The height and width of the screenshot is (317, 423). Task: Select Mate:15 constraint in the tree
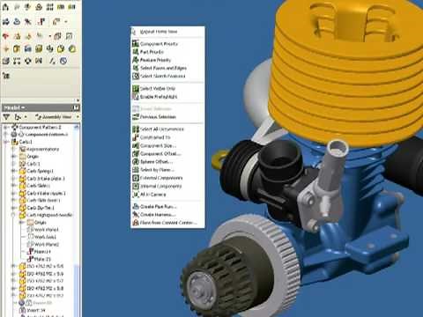click(x=42, y=259)
